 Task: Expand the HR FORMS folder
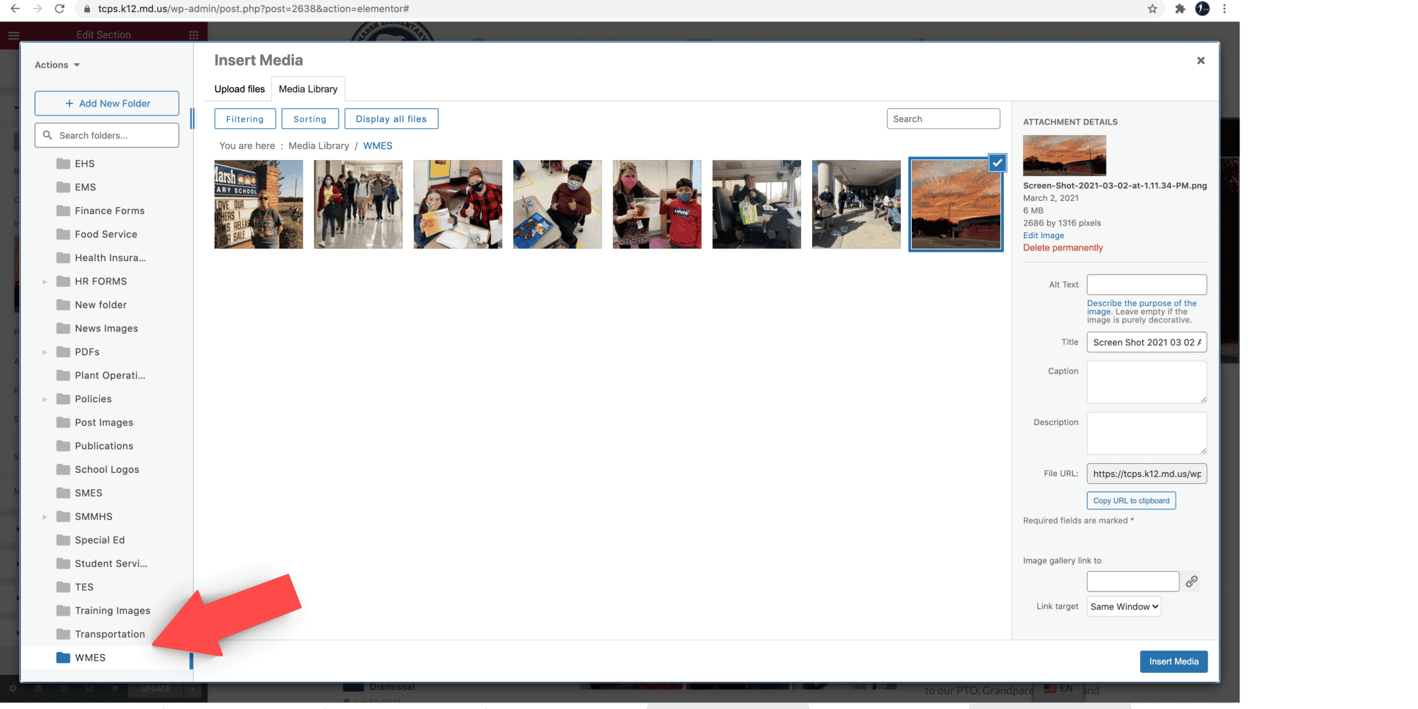pyautogui.click(x=44, y=281)
